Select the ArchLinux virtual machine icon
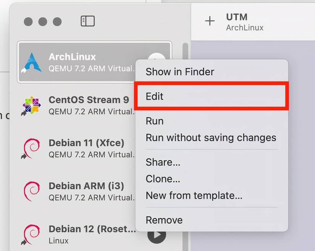 32,62
